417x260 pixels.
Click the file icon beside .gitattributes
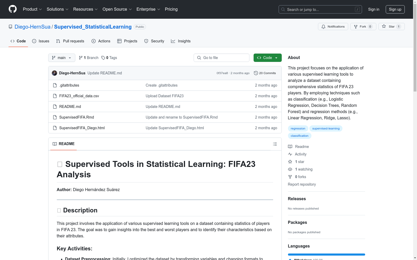pyautogui.click(x=55, y=85)
